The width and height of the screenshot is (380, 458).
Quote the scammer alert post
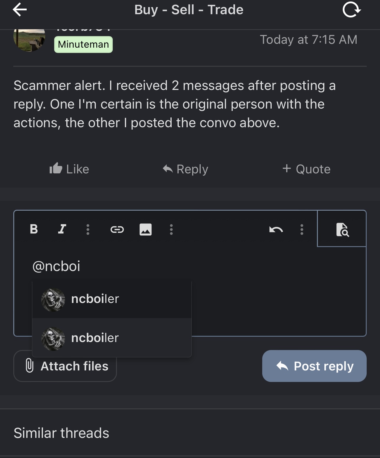[306, 169]
